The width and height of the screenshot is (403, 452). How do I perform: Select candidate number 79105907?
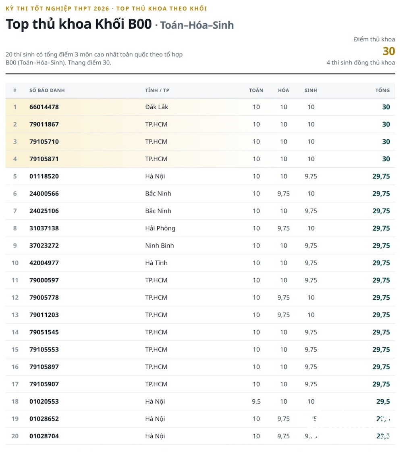coord(44,384)
